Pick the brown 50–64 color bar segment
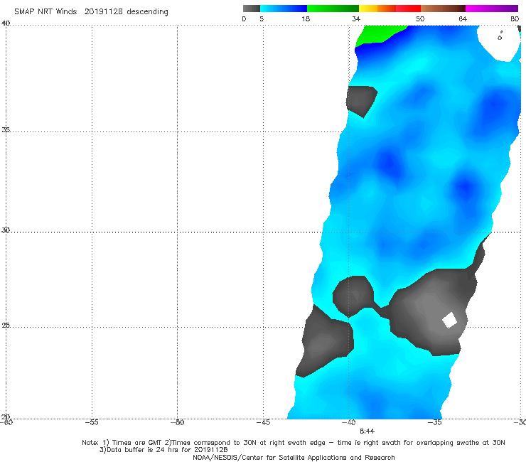 point(443,9)
